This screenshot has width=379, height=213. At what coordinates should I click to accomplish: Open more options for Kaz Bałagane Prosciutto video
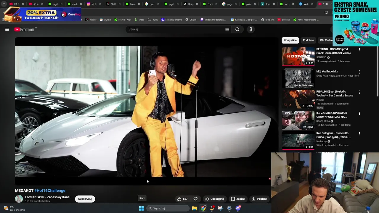[359, 134]
